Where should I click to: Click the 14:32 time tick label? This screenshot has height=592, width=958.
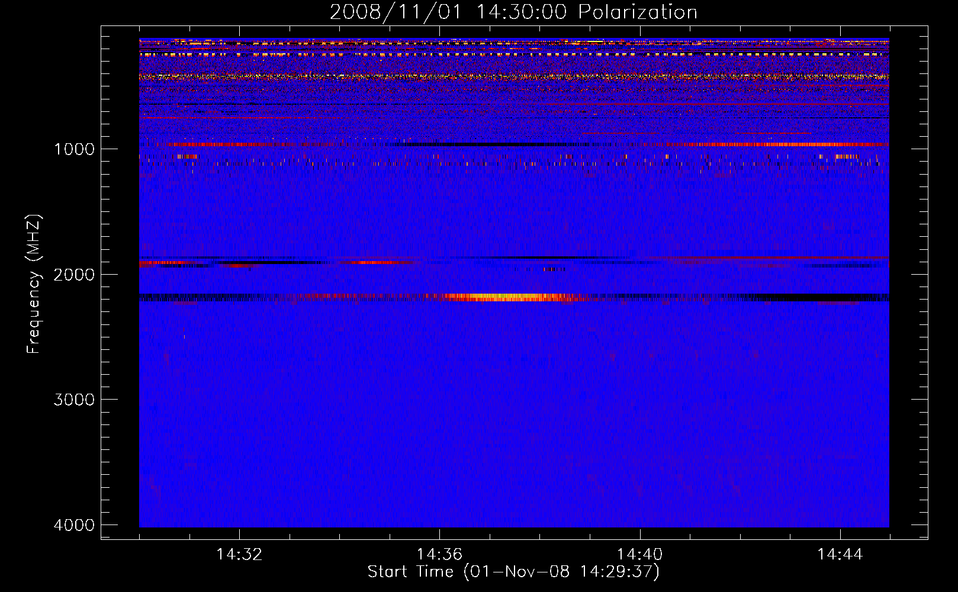(239, 555)
